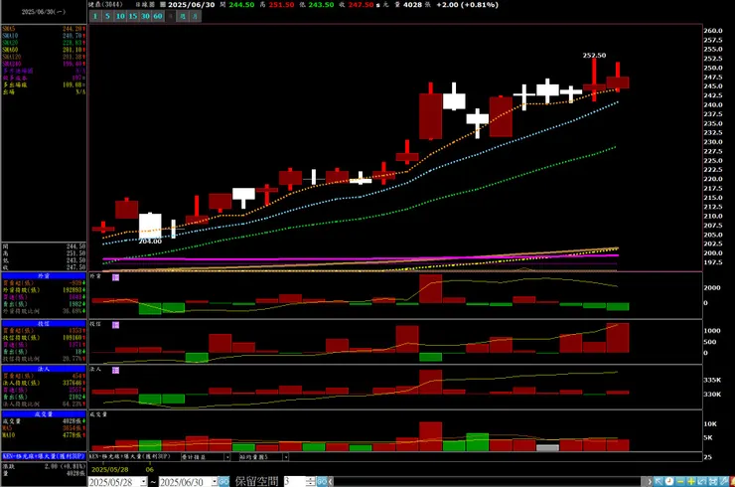Expand the 部均量圖5 dropdown
Screen dimensions: 735x487
(285, 456)
